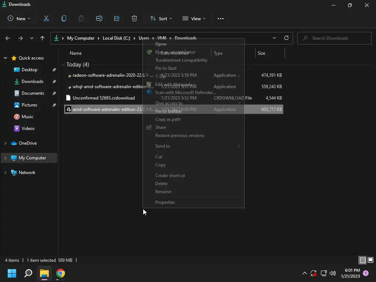
Task: Click the Rename icon in toolbar
Action: click(99, 18)
